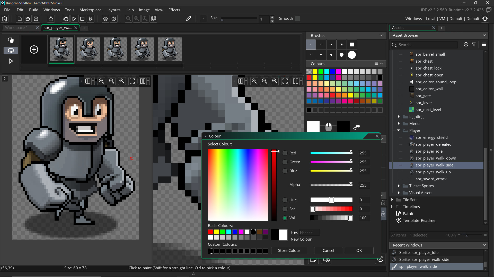The image size is (494, 277).
Task: Click the Build menu
Action: click(33, 9)
